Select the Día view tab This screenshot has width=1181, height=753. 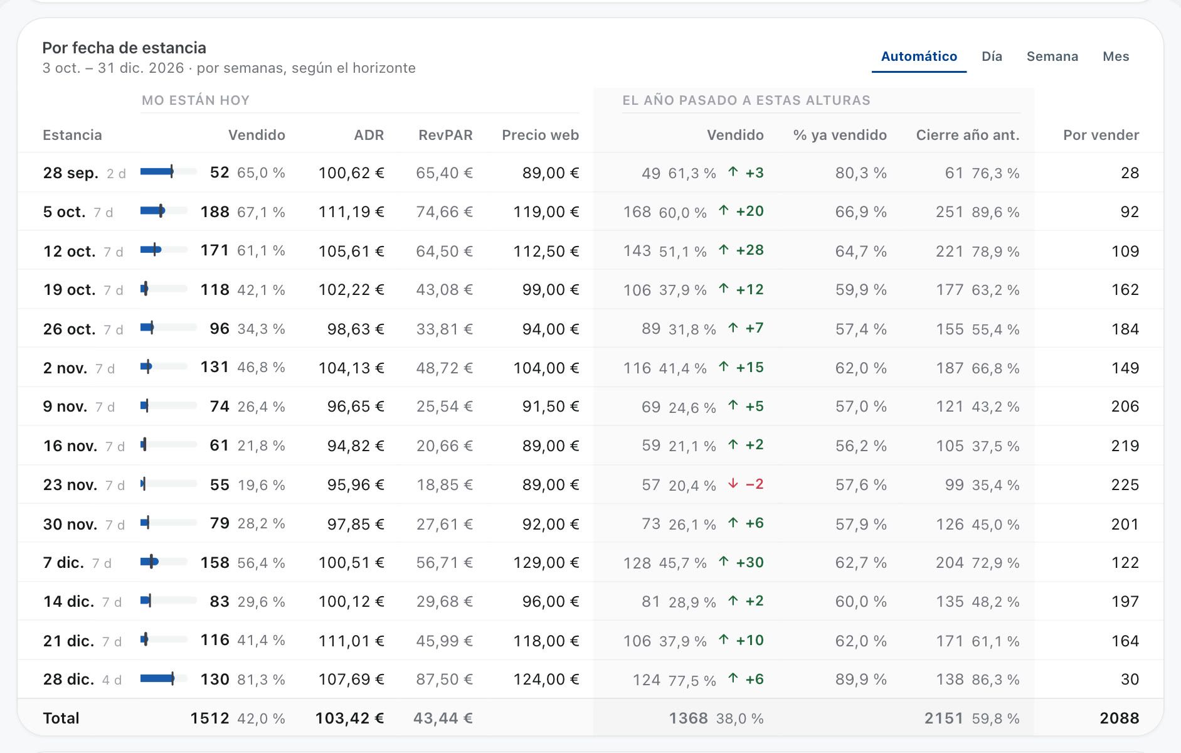click(992, 56)
